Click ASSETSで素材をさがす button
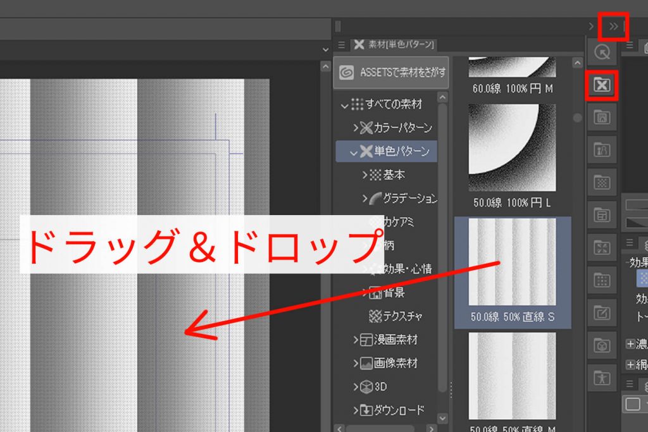This screenshot has height=432, width=648. click(x=391, y=73)
